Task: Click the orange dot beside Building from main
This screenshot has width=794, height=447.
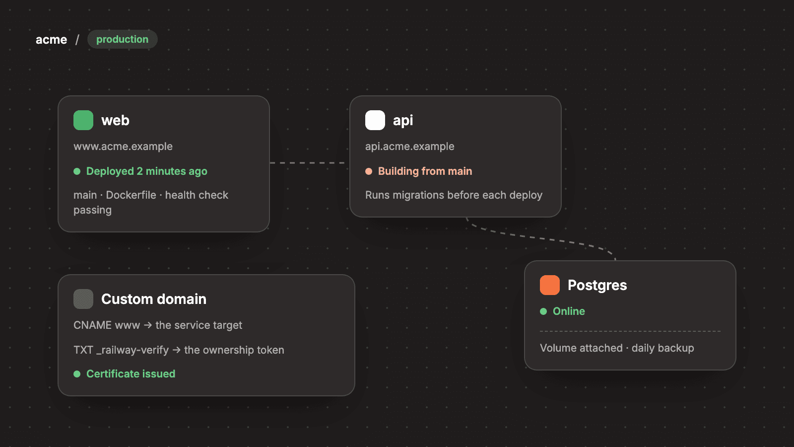Action: click(x=369, y=171)
